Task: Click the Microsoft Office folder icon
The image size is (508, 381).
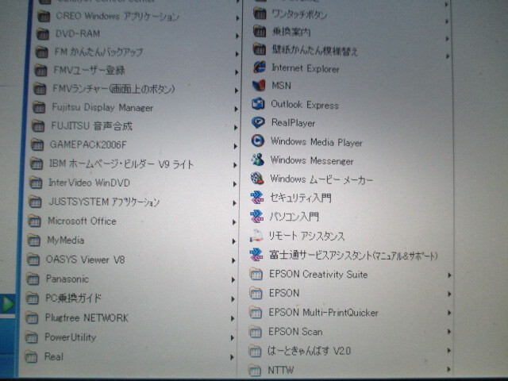Action: pos(34,221)
